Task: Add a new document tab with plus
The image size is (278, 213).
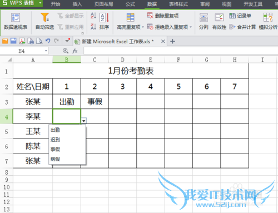Action: pos(172,41)
